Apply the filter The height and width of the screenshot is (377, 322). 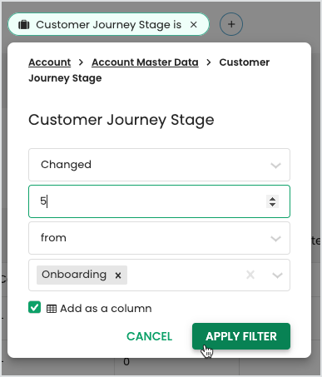241,336
